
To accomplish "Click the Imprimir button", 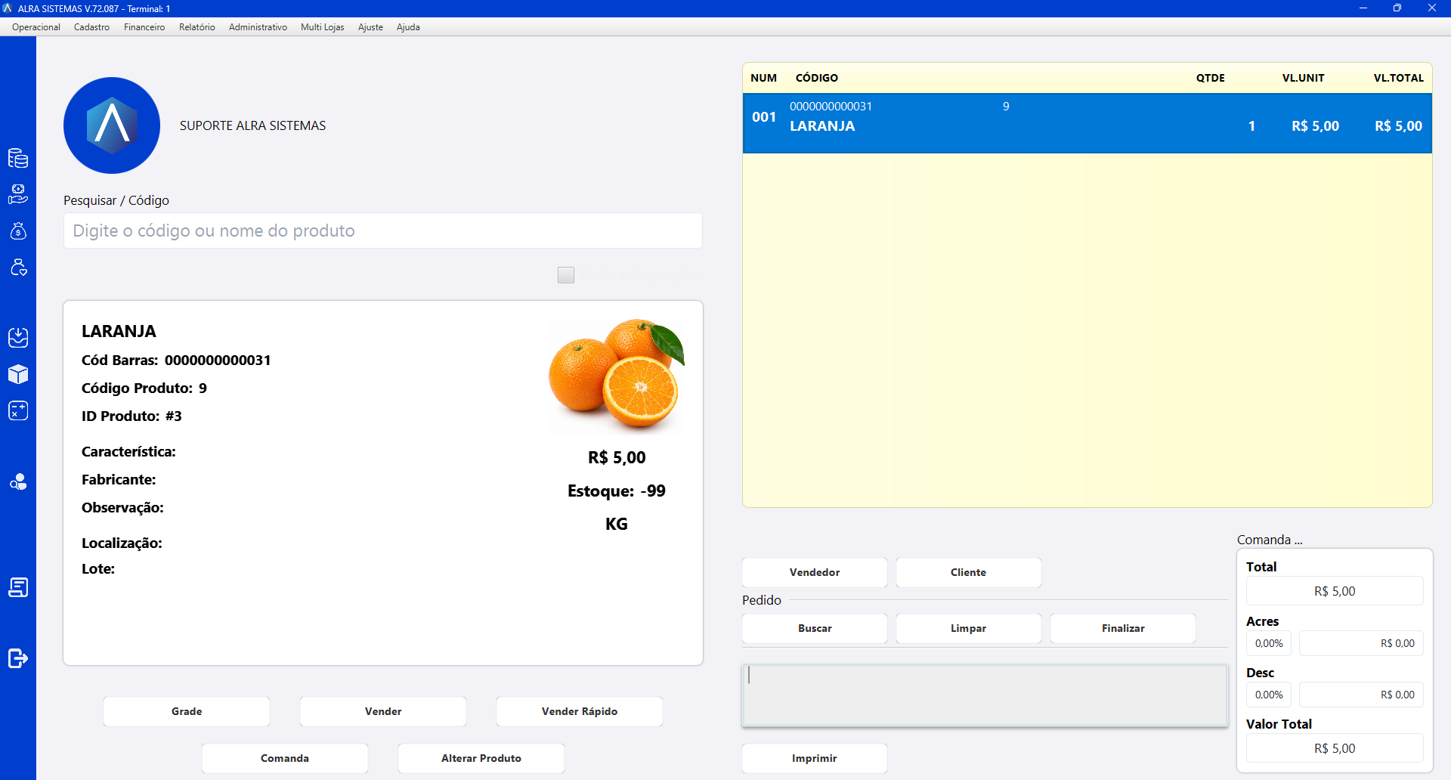I will 815,758.
